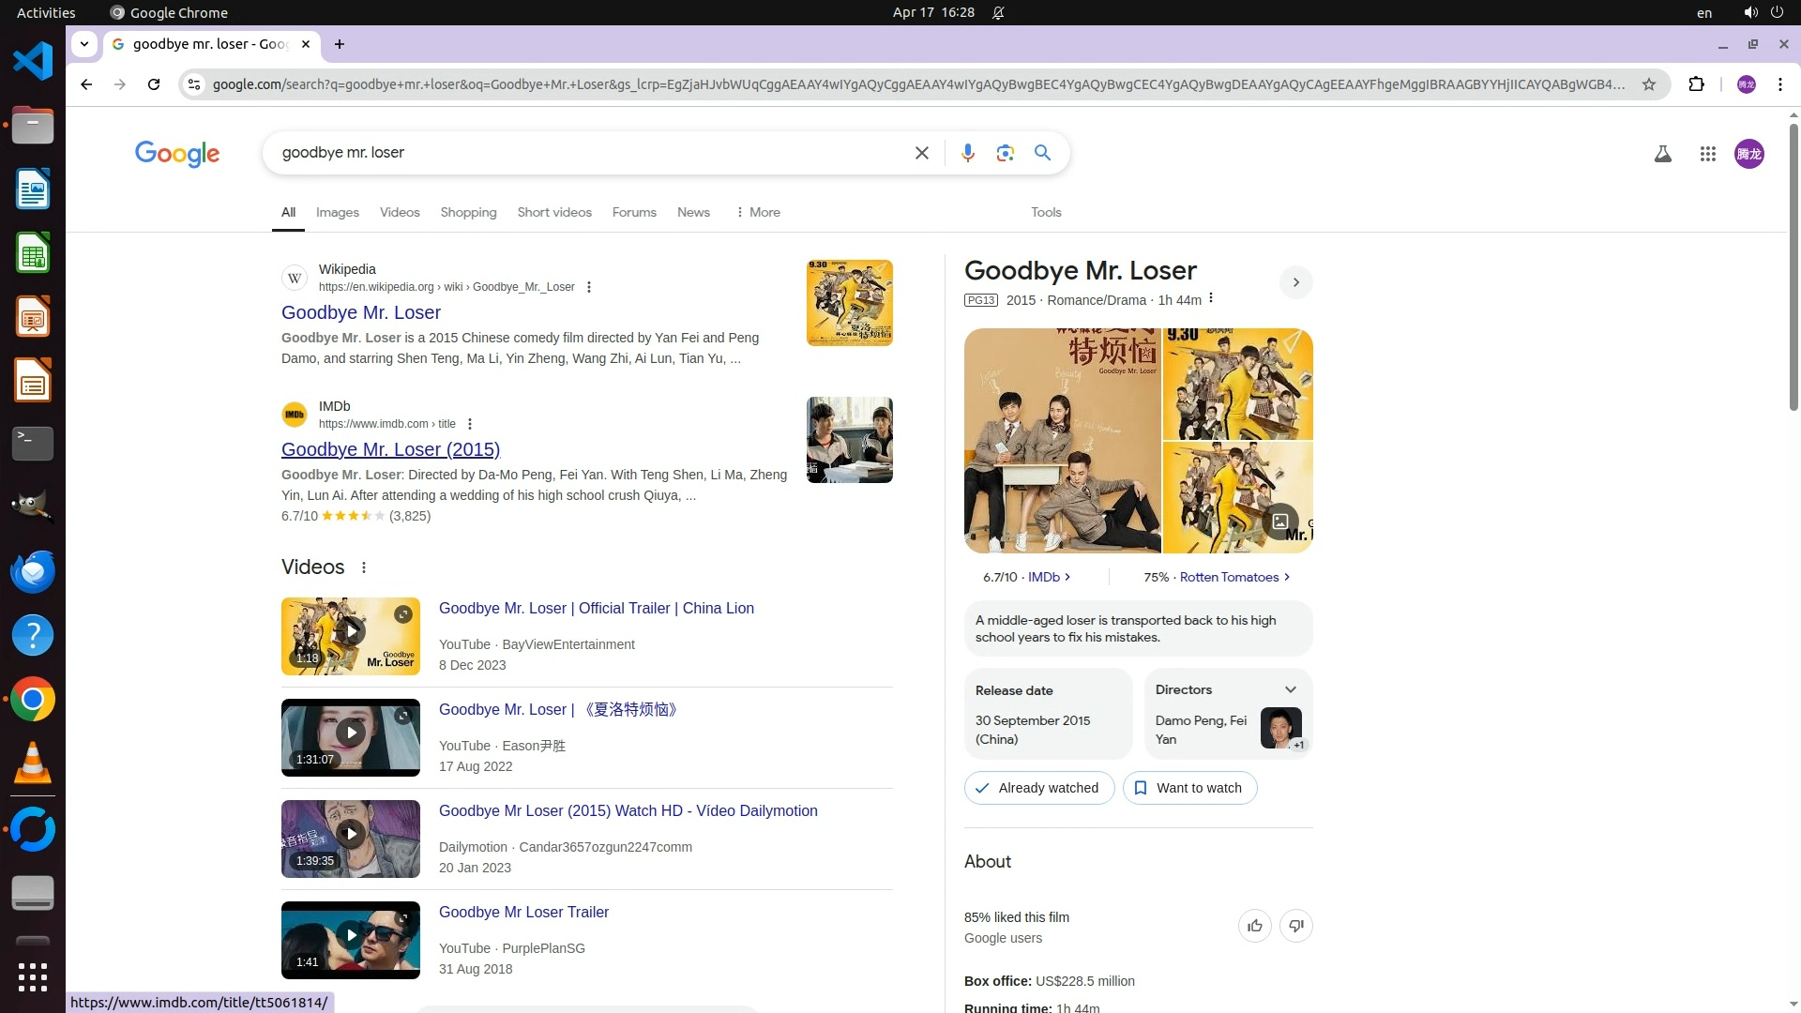Screen dimensions: 1801x1013
Task: Open the More search filters dropdown
Action: [x=758, y=212]
